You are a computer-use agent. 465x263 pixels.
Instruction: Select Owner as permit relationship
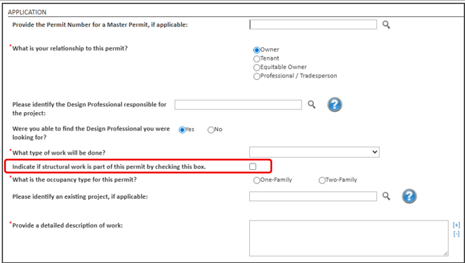click(x=257, y=50)
